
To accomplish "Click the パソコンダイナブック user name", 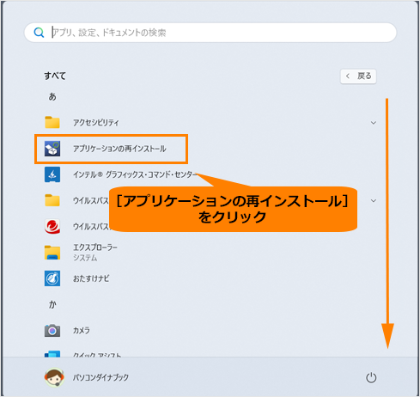I will [100, 377].
